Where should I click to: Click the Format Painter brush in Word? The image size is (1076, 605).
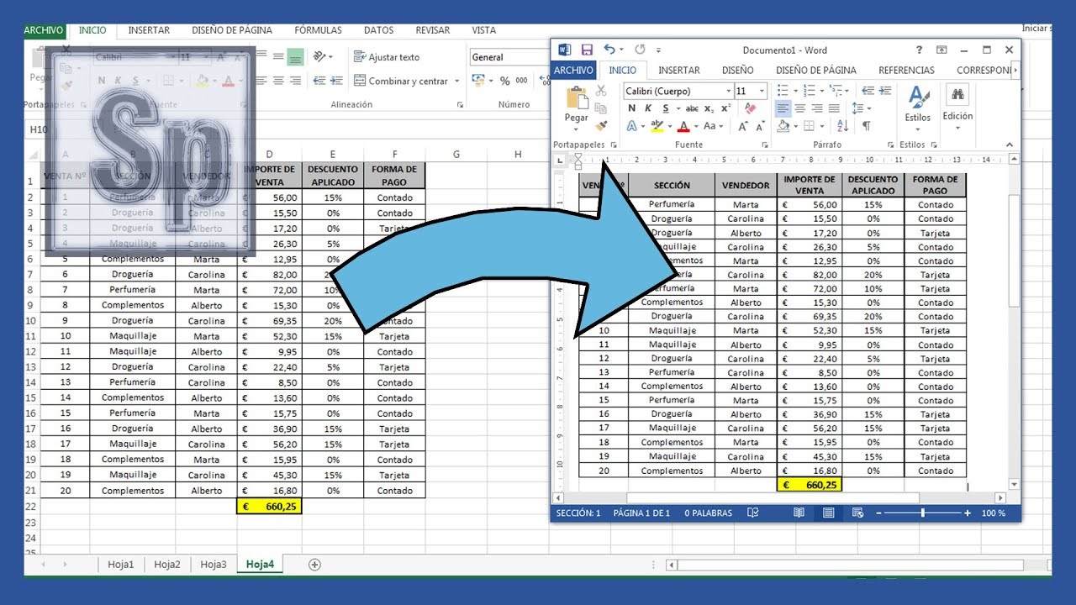click(601, 126)
